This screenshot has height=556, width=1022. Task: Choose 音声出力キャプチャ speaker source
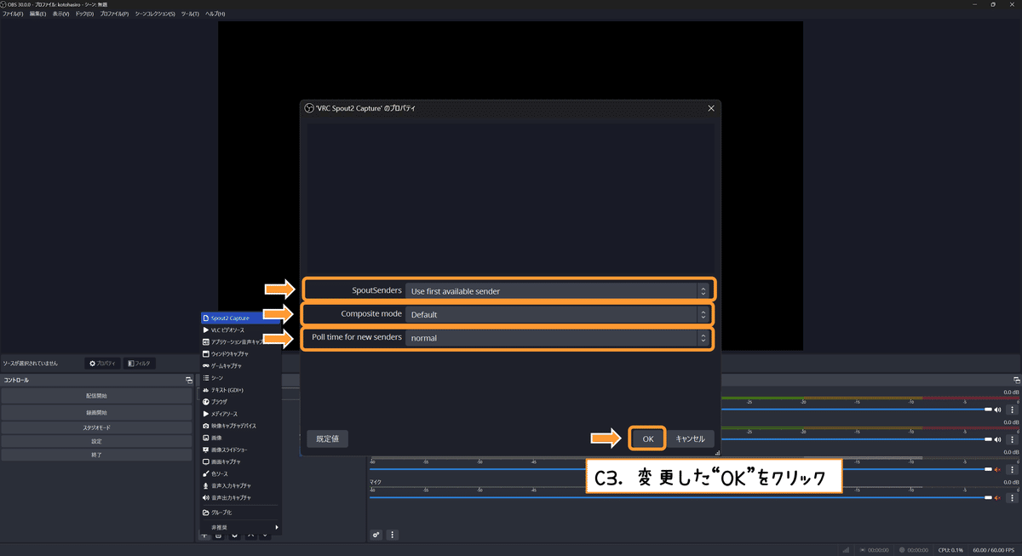tap(239, 497)
